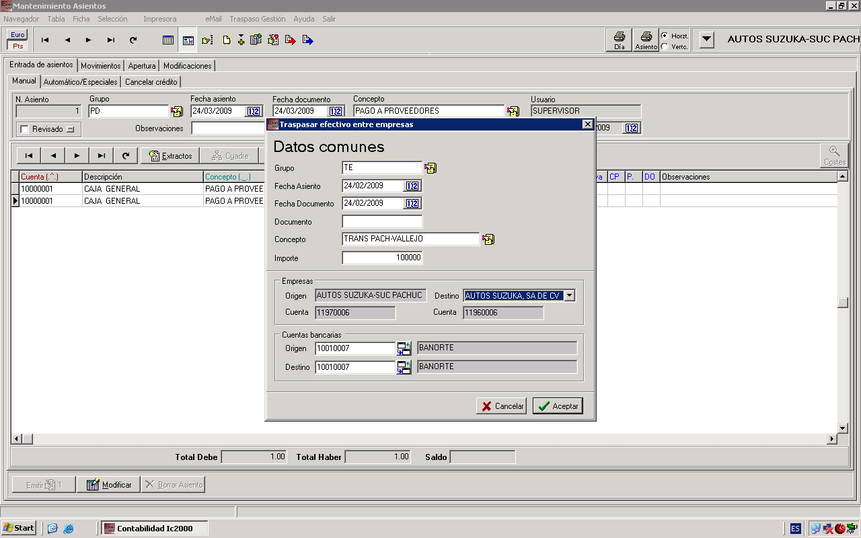This screenshot has width=861, height=538.
Task: Switch to Cancelar crédito tab
Action: [x=151, y=82]
